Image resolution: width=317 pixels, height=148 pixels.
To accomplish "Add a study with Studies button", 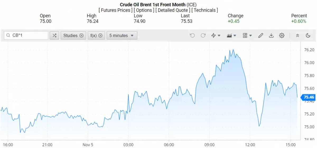I will pos(73,36).
